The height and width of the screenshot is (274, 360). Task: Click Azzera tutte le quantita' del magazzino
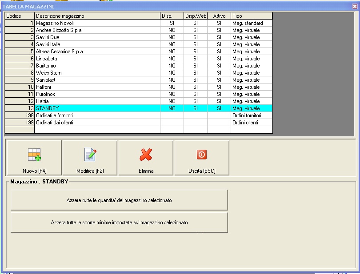[119, 200]
